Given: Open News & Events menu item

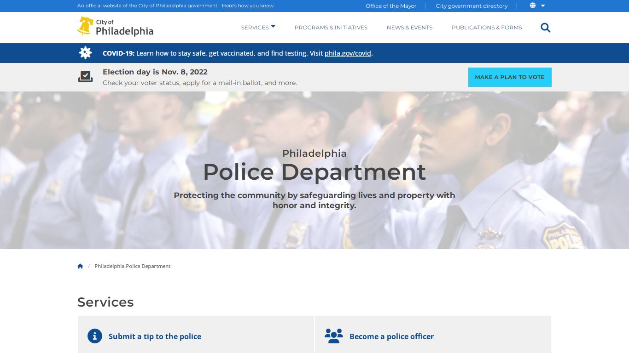Looking at the screenshot, I should coord(409,28).
